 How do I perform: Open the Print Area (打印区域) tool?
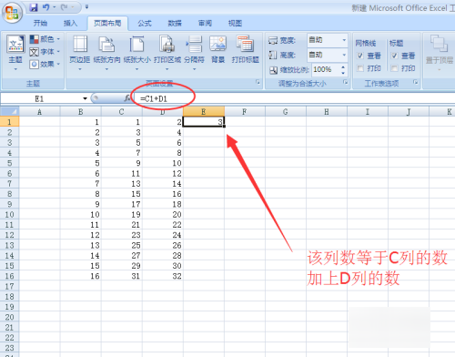click(x=167, y=53)
